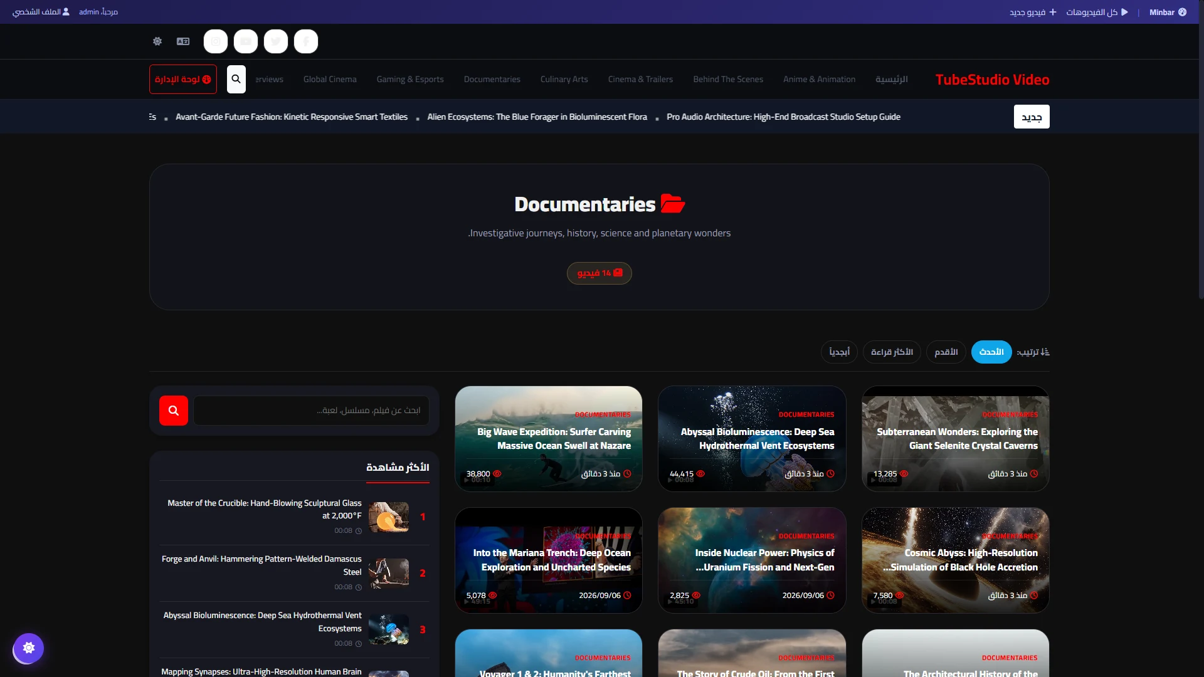Screen dimensions: 1204x677
Task: Click the red folder icon beside Documentaries
Action: tap(673, 204)
